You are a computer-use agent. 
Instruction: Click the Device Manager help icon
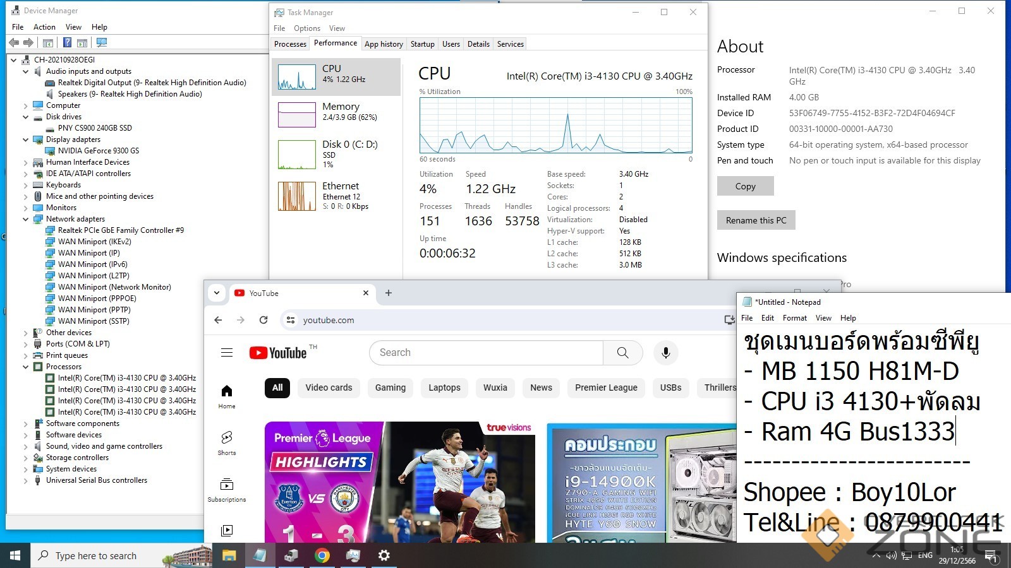pyautogui.click(x=67, y=42)
